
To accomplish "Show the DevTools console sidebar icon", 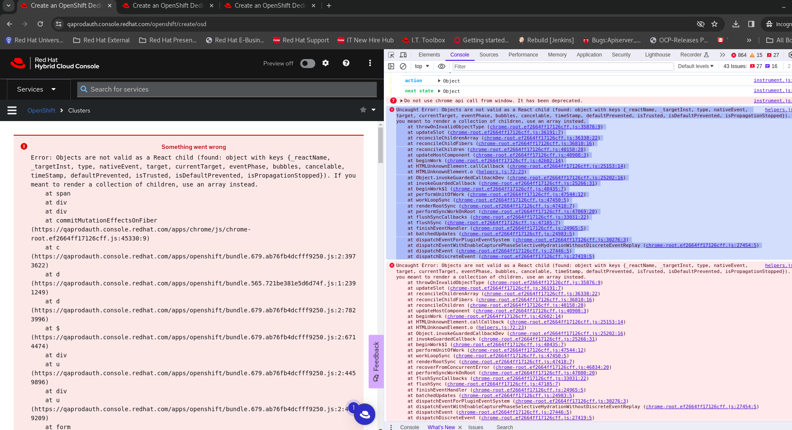I will (x=391, y=66).
